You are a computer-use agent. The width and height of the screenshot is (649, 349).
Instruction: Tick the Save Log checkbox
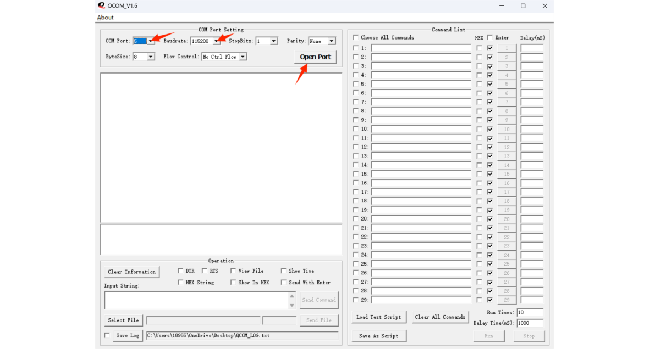(107, 335)
